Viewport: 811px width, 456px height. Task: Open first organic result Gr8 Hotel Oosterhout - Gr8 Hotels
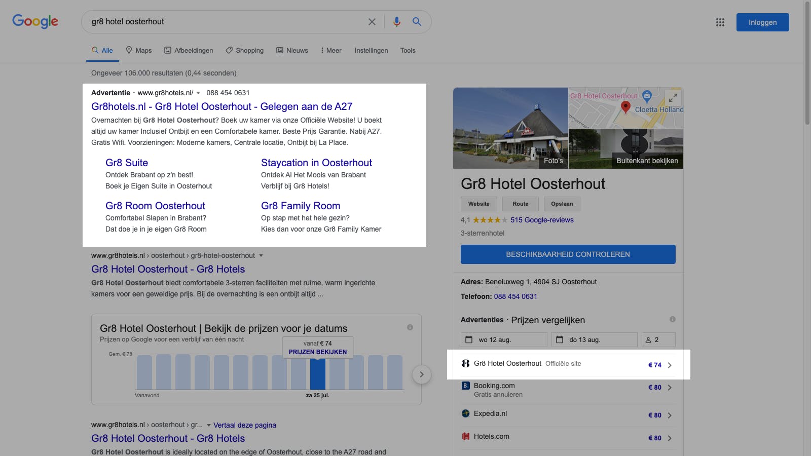click(168, 269)
